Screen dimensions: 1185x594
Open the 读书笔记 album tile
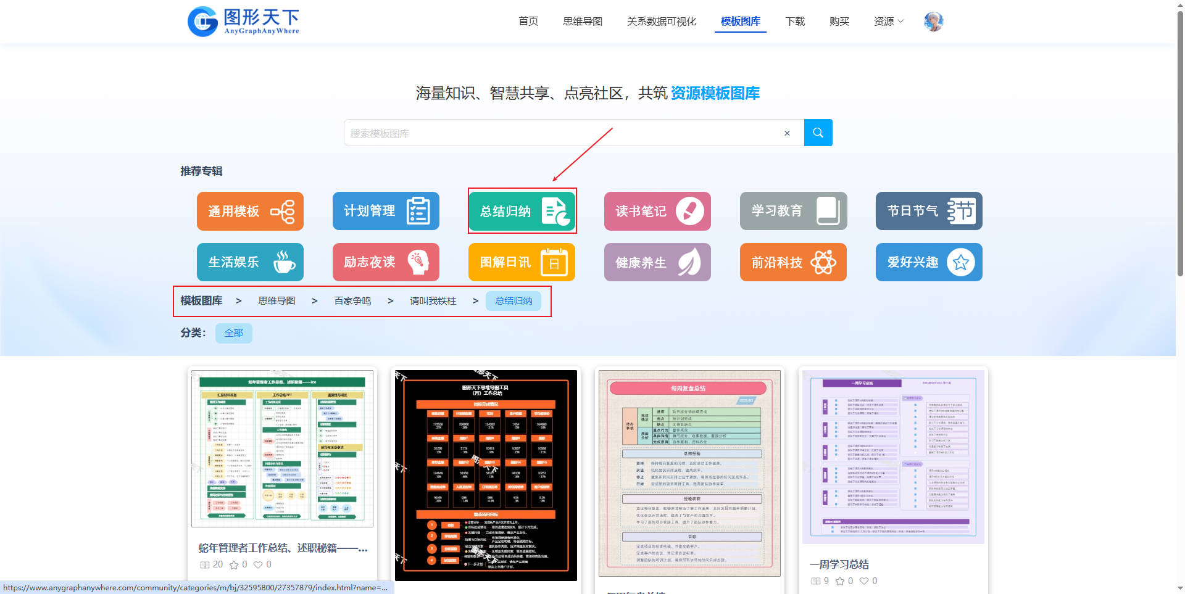(657, 211)
